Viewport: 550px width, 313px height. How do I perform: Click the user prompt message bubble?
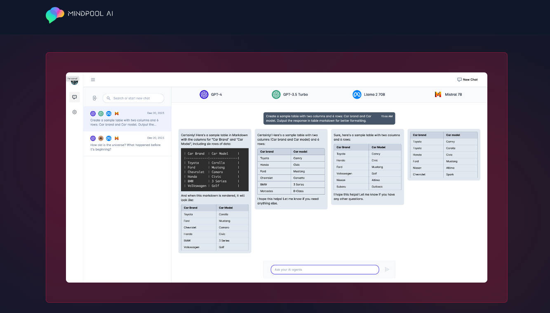point(329,118)
